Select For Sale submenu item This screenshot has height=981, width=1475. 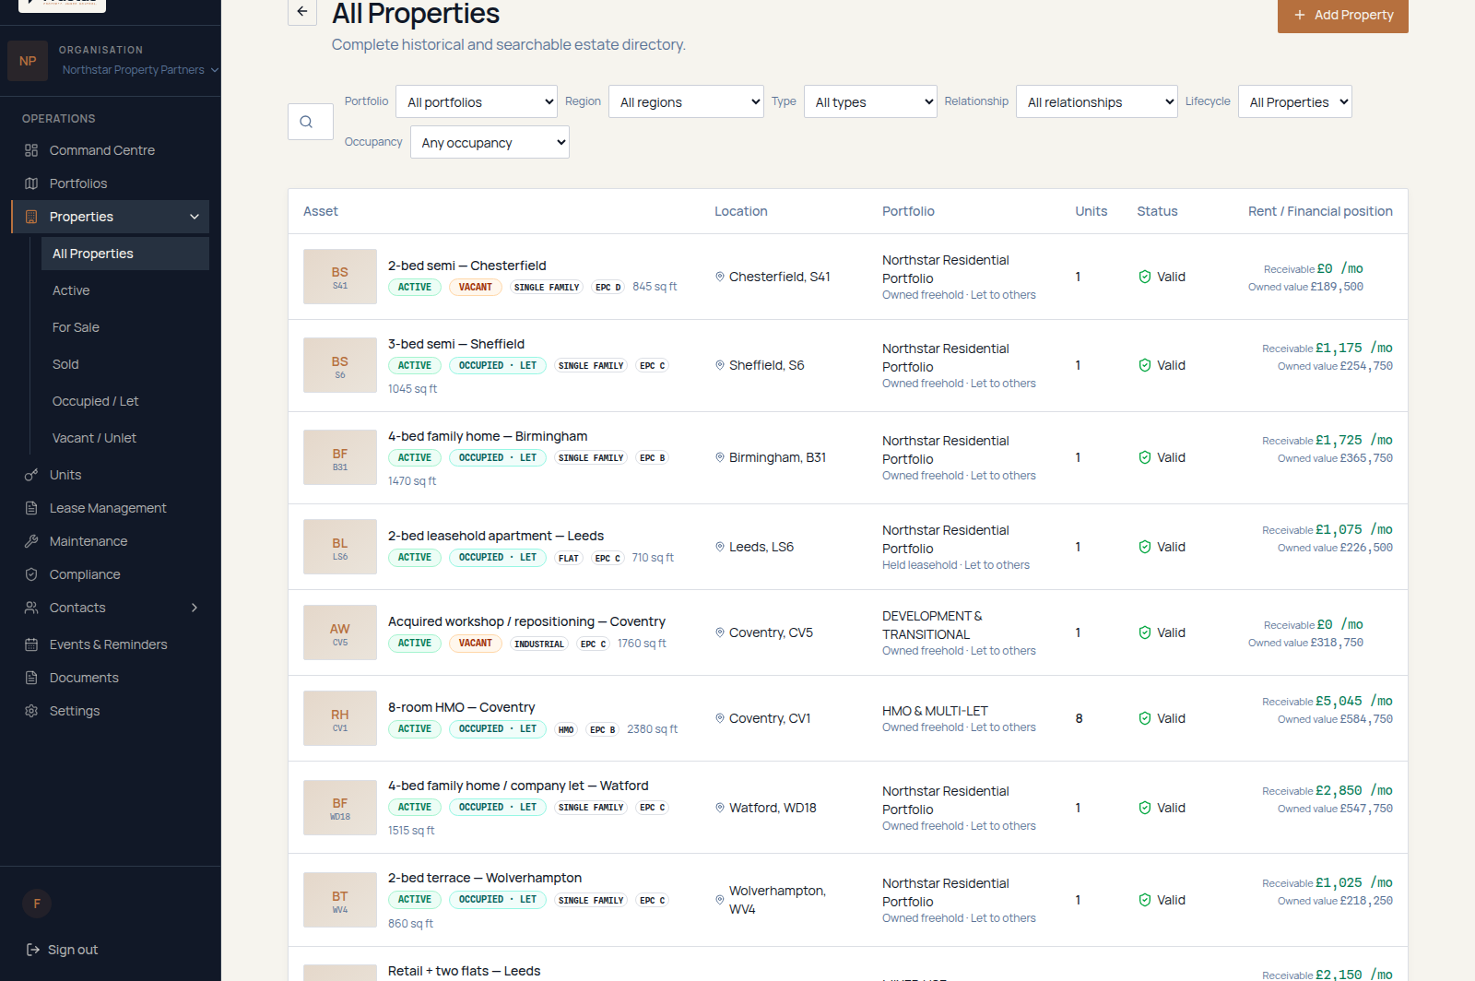(124, 327)
